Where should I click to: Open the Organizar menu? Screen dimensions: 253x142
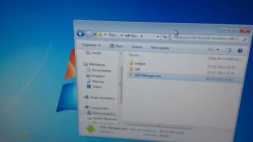[x=91, y=45]
